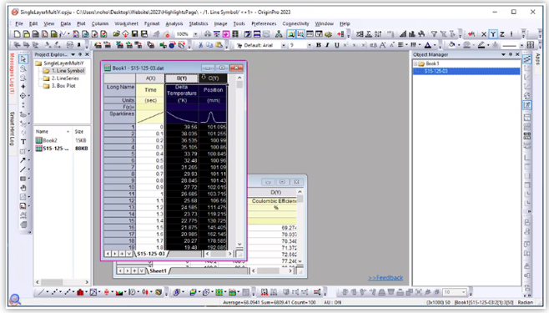Select the Sheet1 tab in the background workbook
Image resolution: width=549 pixels, height=313 pixels.
point(158,270)
